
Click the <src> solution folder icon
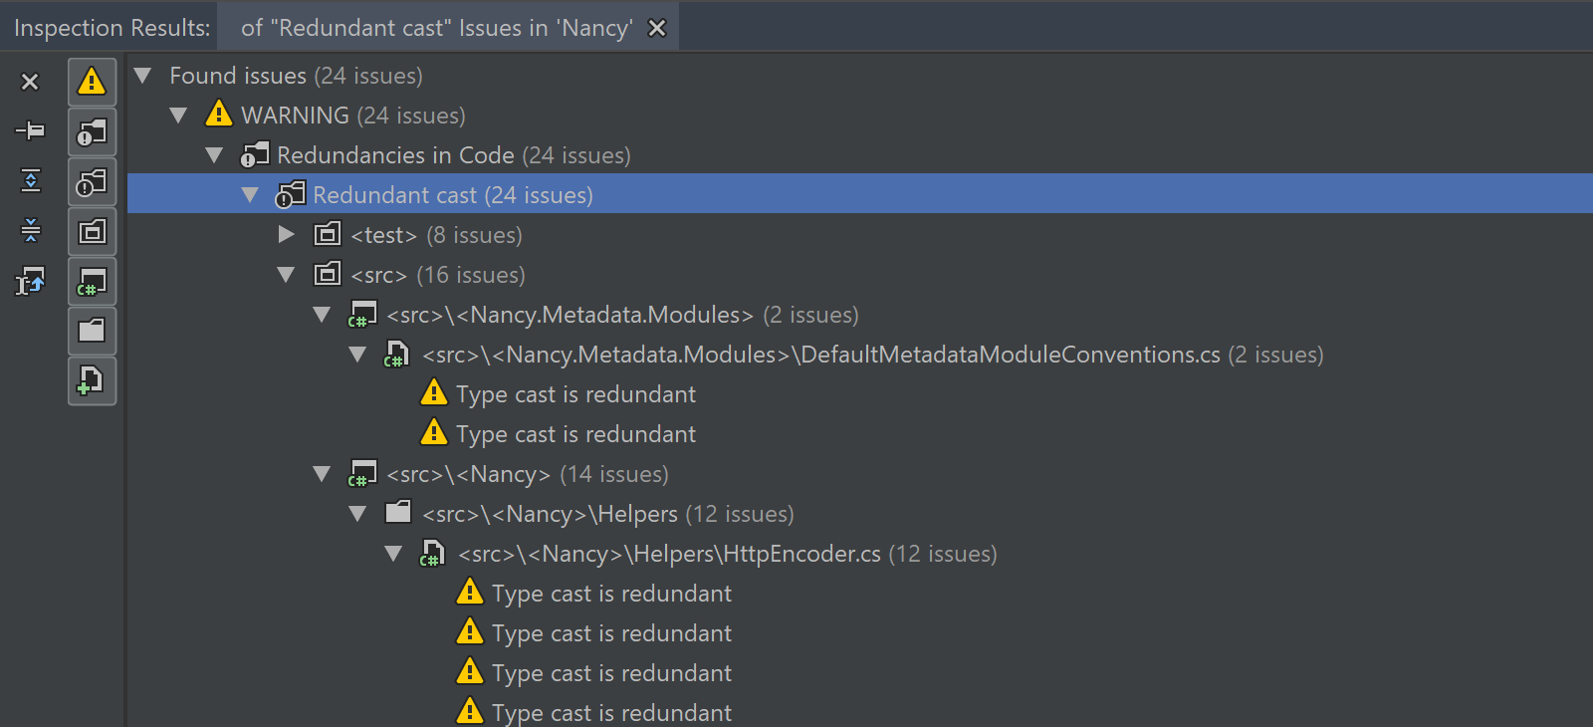tap(328, 274)
